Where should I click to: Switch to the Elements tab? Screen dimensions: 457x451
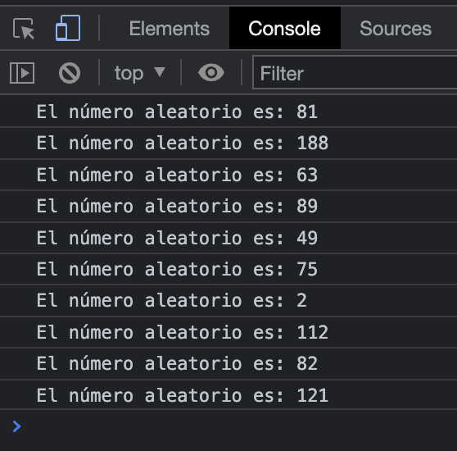pos(170,29)
